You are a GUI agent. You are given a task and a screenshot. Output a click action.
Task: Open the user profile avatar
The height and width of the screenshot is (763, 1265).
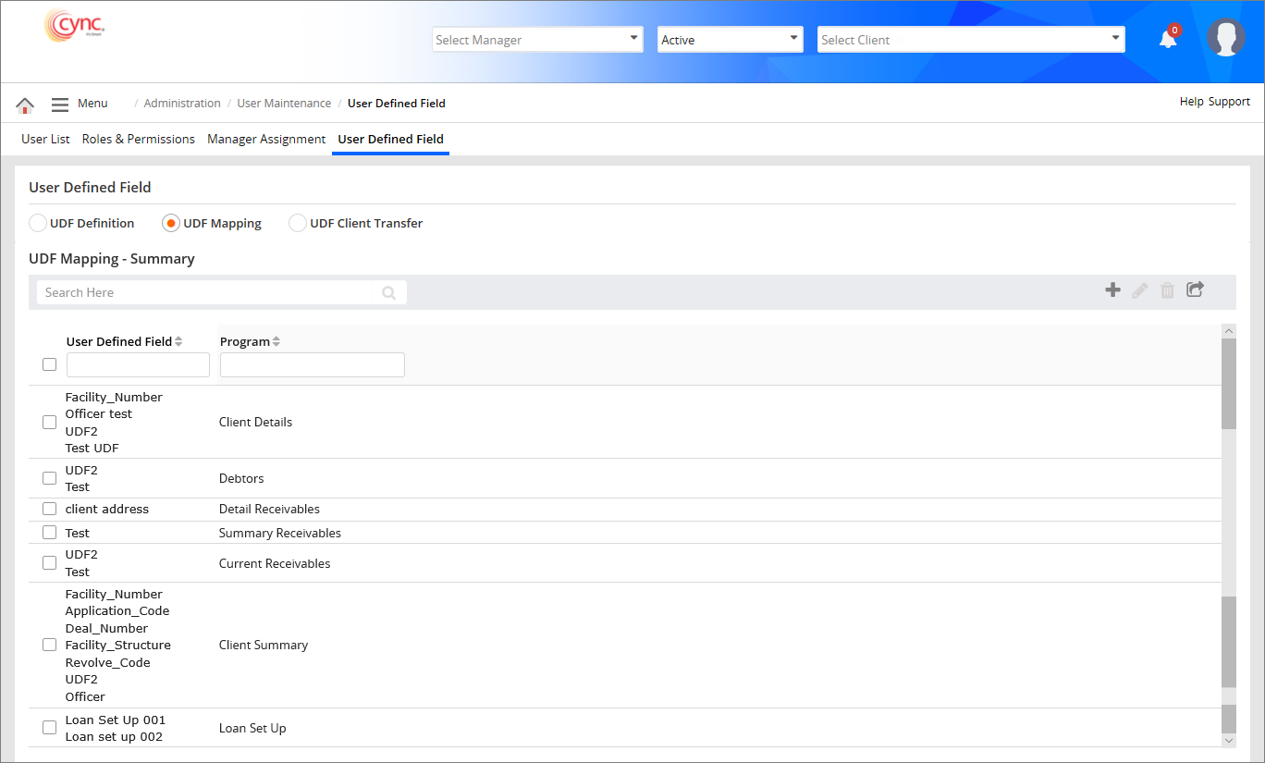1225,38
